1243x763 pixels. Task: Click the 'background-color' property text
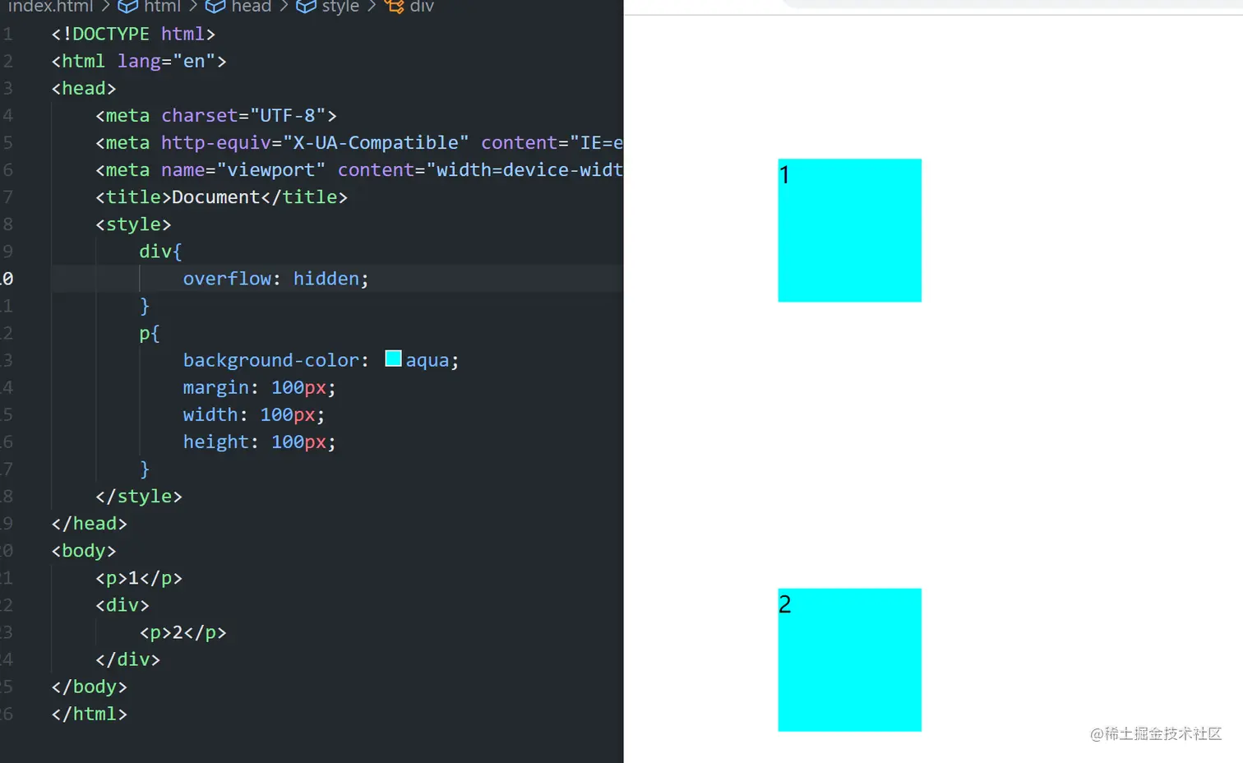click(x=270, y=360)
